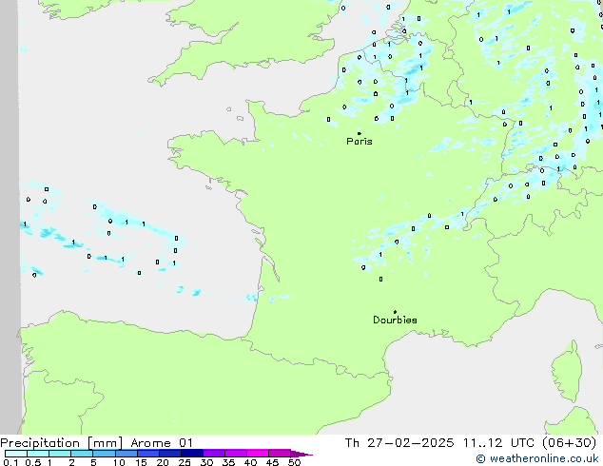Click the 'Precipitation [mm]' title text

pos(62,443)
